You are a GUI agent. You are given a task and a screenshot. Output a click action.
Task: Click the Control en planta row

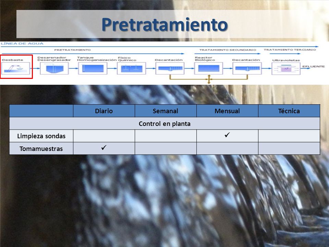(x=165, y=123)
